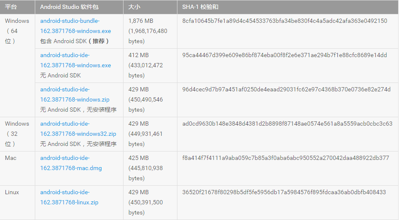
Task: Select the Linux checksum starting with 36520f21678f
Action: point(284,192)
